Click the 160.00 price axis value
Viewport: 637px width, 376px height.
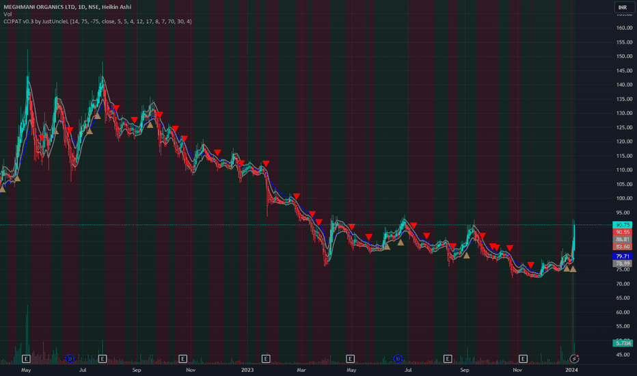624,28
